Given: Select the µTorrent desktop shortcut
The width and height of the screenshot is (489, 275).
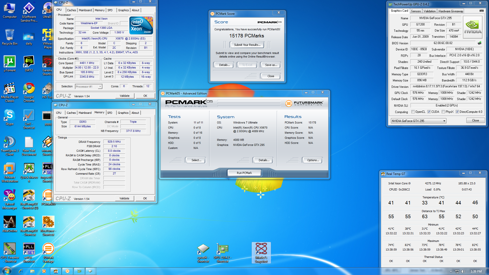Looking at the screenshot, I should pyautogui.click(x=9, y=64).
